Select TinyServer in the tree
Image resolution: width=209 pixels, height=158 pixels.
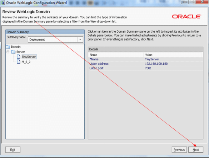tap(29, 57)
